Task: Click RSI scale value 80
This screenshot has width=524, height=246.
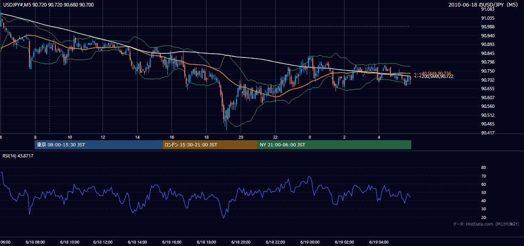Action: tap(483, 168)
